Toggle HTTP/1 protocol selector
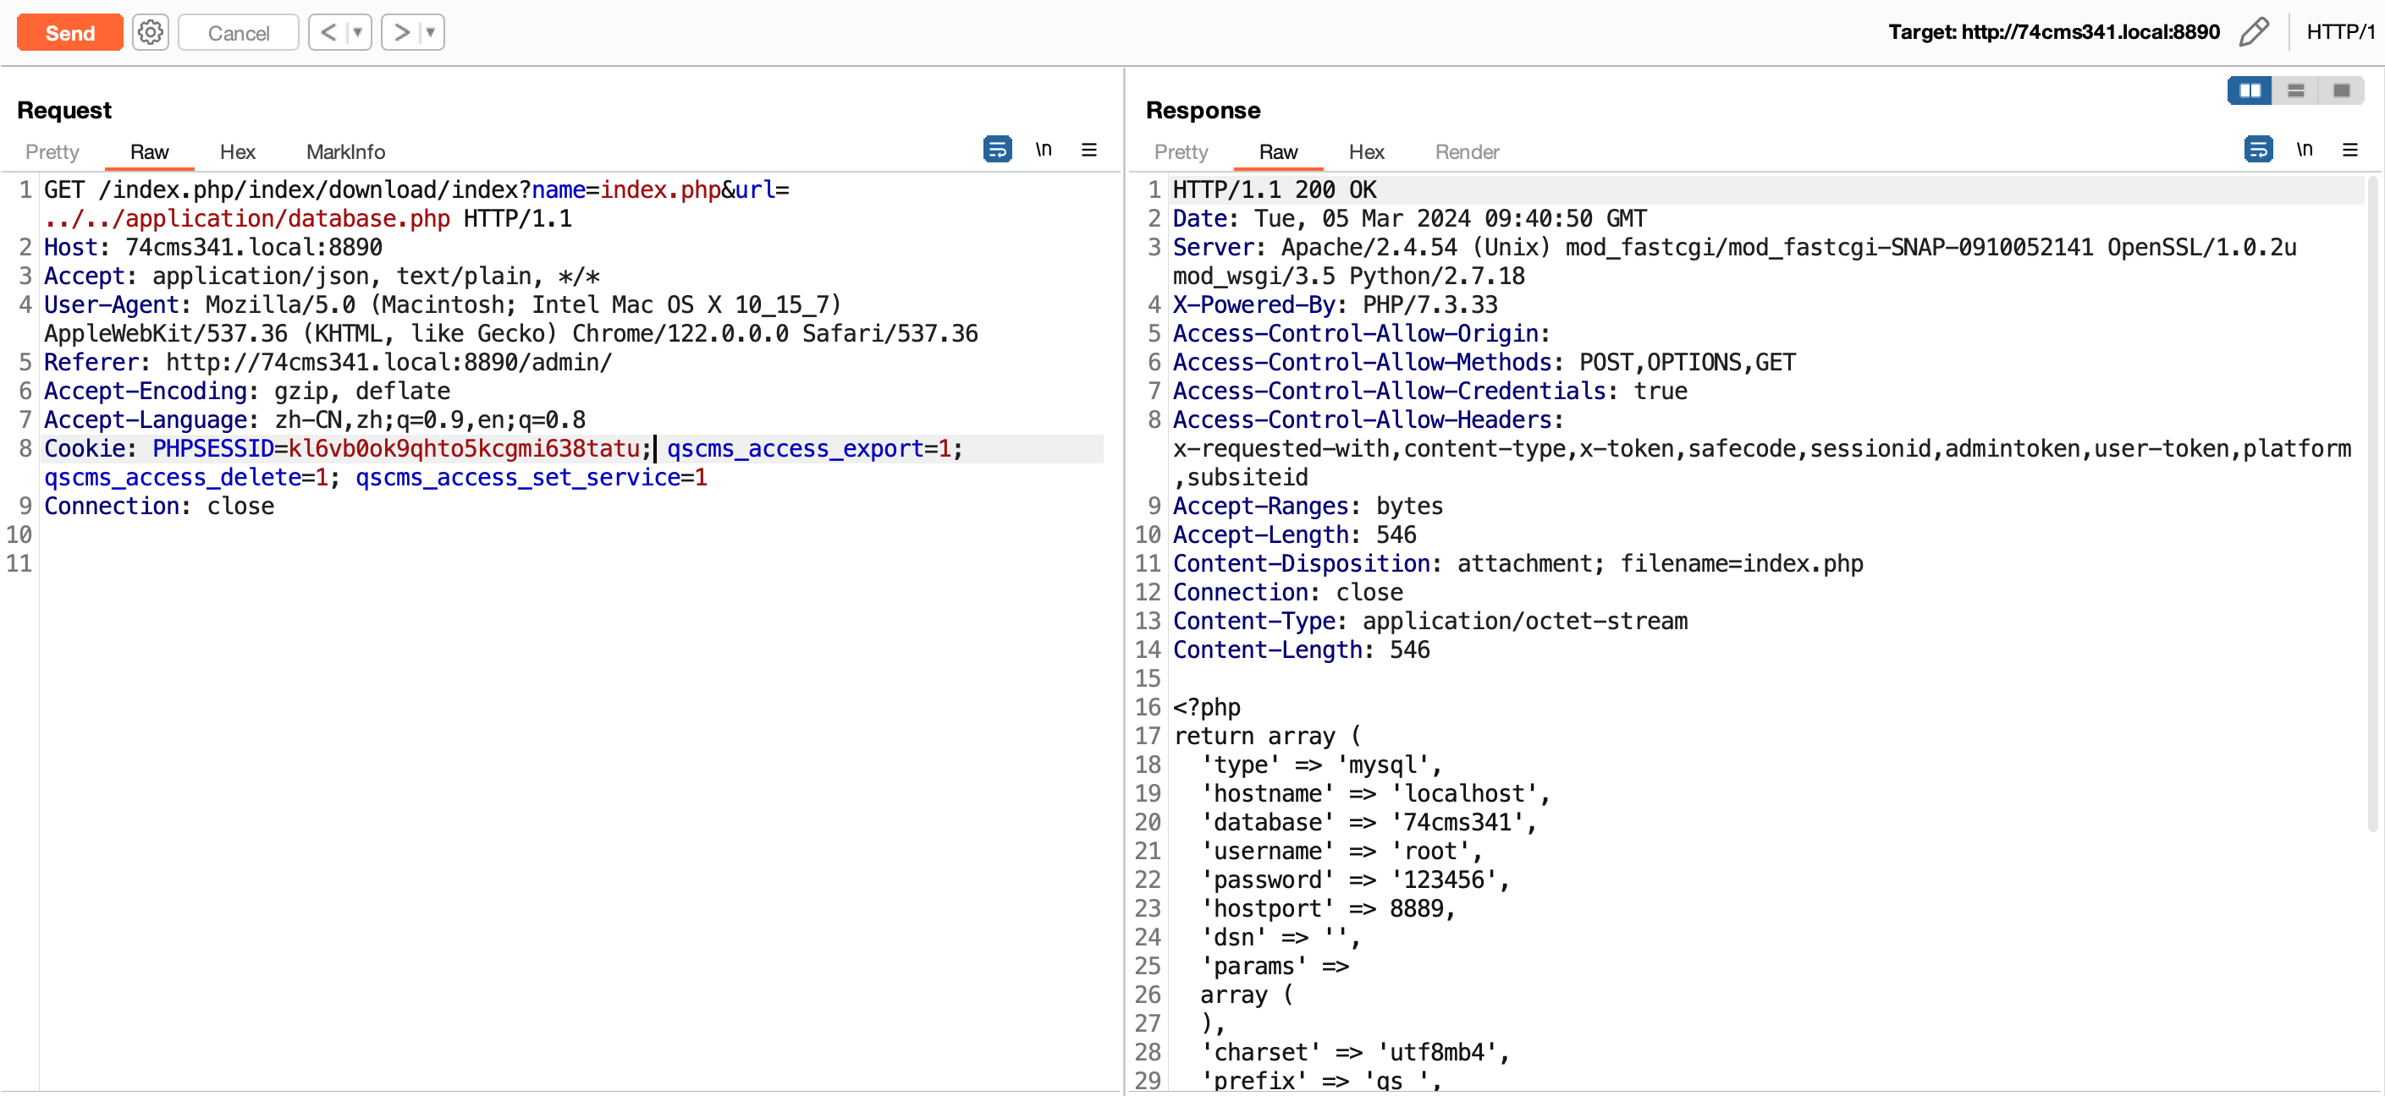 click(2340, 32)
